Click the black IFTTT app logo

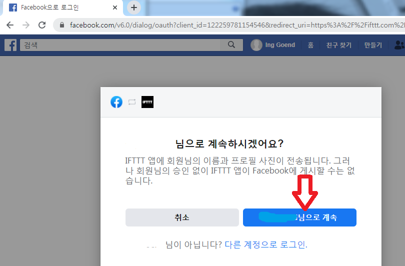point(147,102)
